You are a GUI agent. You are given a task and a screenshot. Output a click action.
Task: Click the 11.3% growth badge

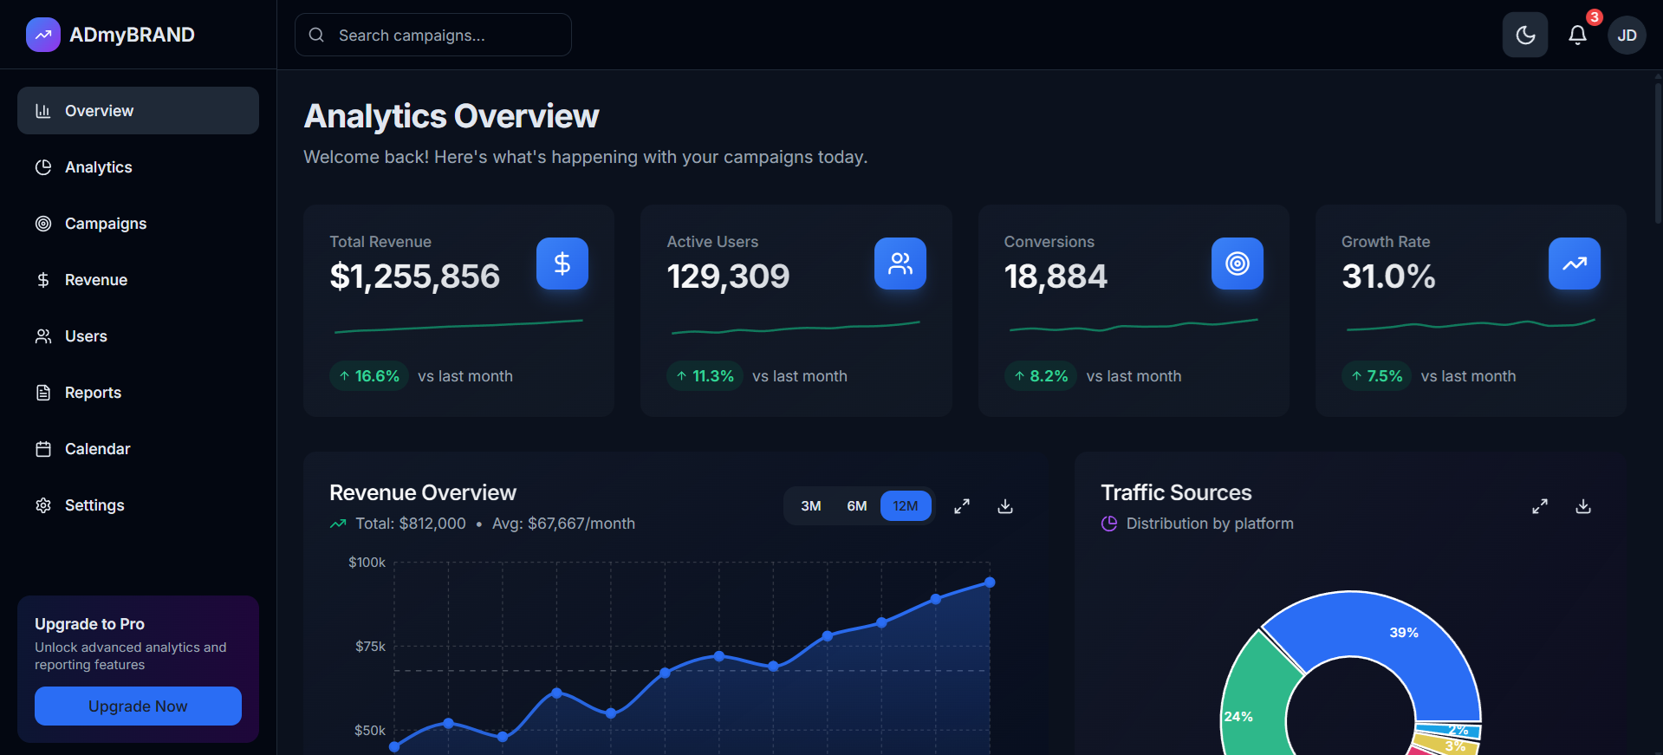705,376
